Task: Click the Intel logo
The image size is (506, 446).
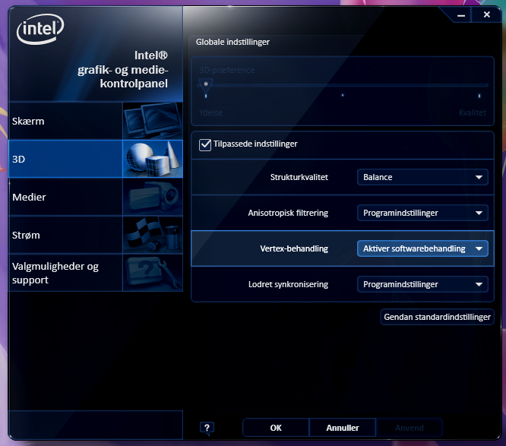Action: click(40, 29)
